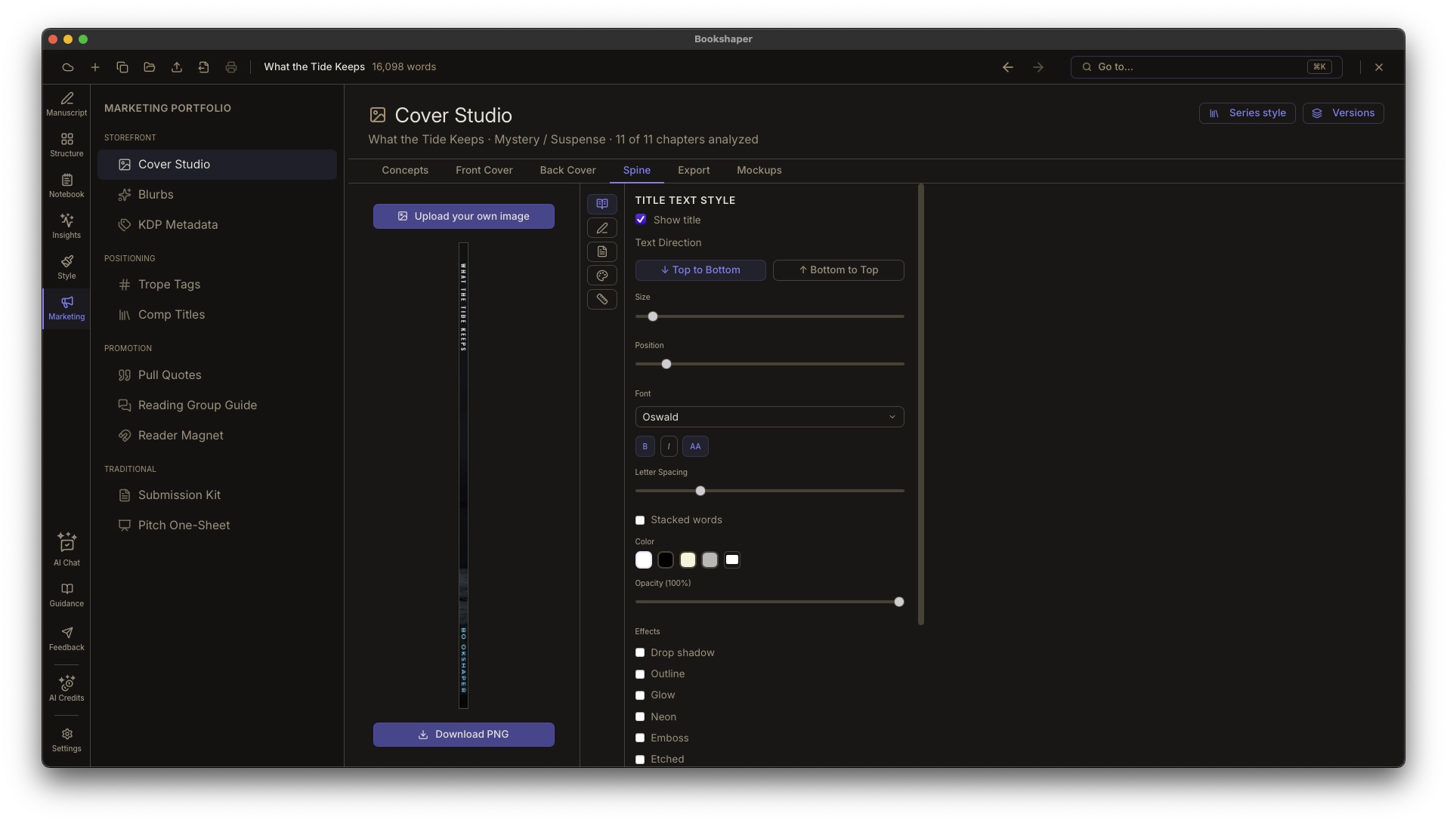Switch to the Mockups tab

[759, 171]
